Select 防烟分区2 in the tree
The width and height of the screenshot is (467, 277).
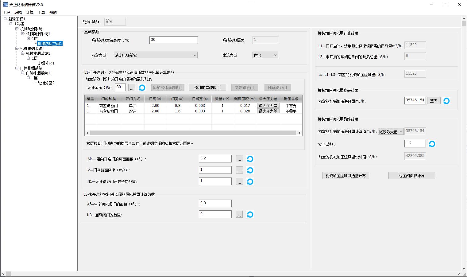coord(46,83)
